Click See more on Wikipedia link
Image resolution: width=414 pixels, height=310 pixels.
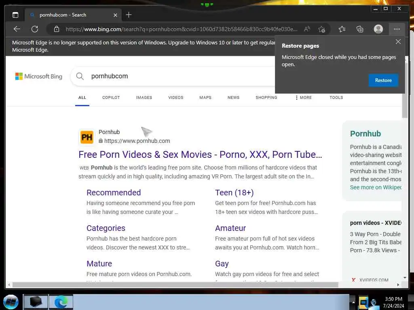point(376,187)
